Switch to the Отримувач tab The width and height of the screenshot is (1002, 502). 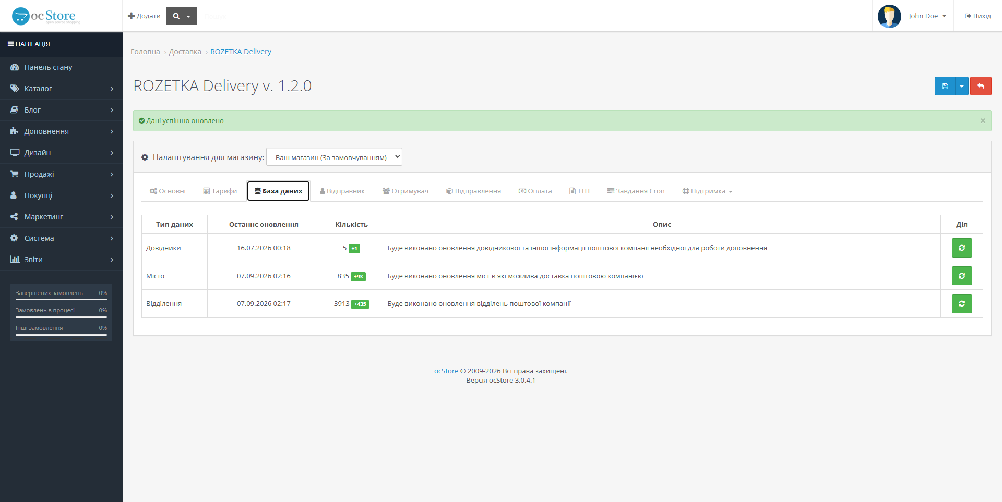(x=405, y=191)
